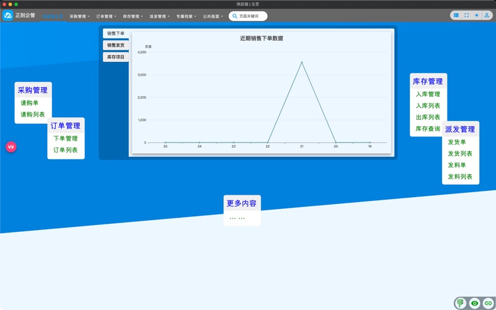496x310 pixels.
Task: Open the 派发管理 navbar dropdown
Action: click(x=159, y=17)
